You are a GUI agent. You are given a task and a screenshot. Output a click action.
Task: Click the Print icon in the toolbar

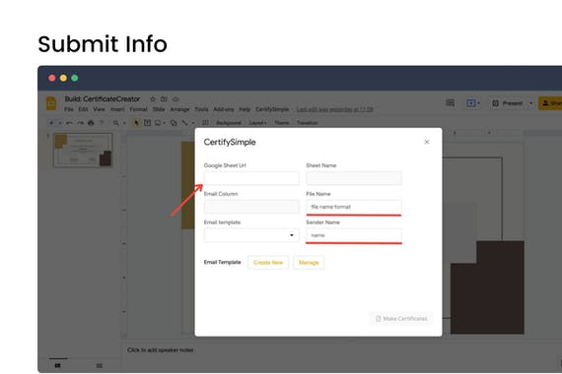tap(91, 123)
